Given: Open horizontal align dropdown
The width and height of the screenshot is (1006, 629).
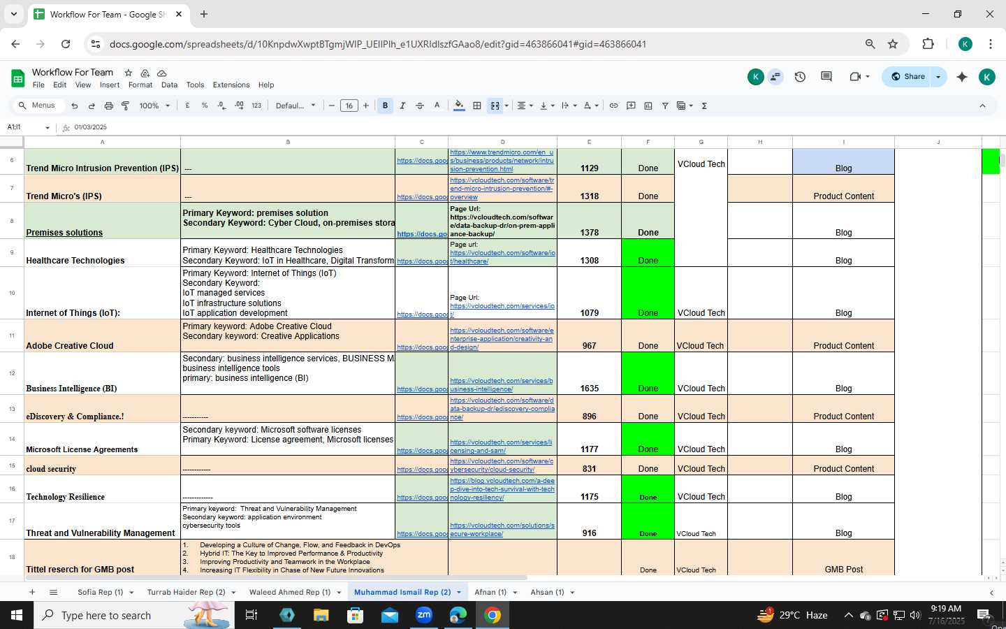Looking at the screenshot, I should tap(525, 106).
